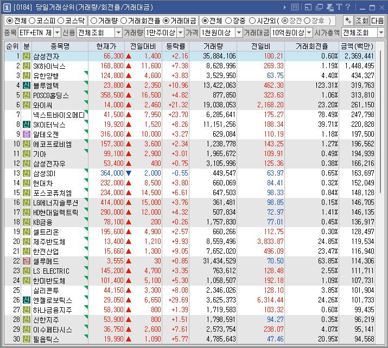Open the 가격 1천원이상 dropdown
The image size is (388, 348).
pyautogui.click(x=239, y=33)
